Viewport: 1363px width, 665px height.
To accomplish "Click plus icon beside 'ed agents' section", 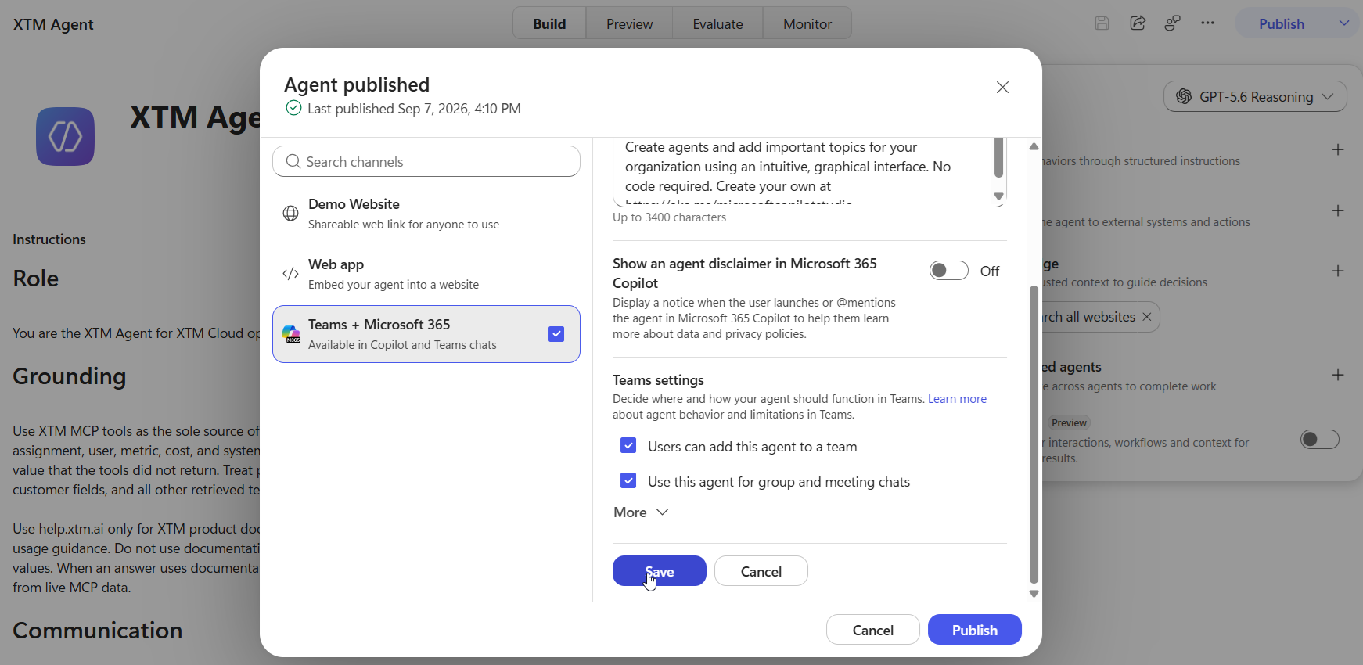I will pos(1338,375).
